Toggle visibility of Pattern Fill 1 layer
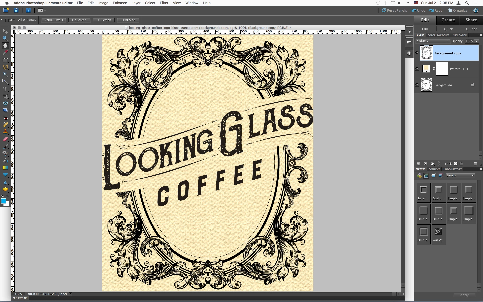Image resolution: width=483 pixels, height=302 pixels. tap(417, 69)
